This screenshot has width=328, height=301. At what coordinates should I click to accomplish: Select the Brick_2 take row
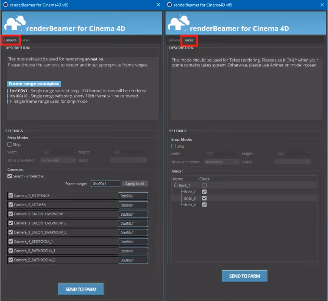coord(244,192)
